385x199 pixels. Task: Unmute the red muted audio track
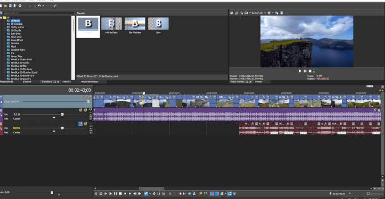pos(81,124)
